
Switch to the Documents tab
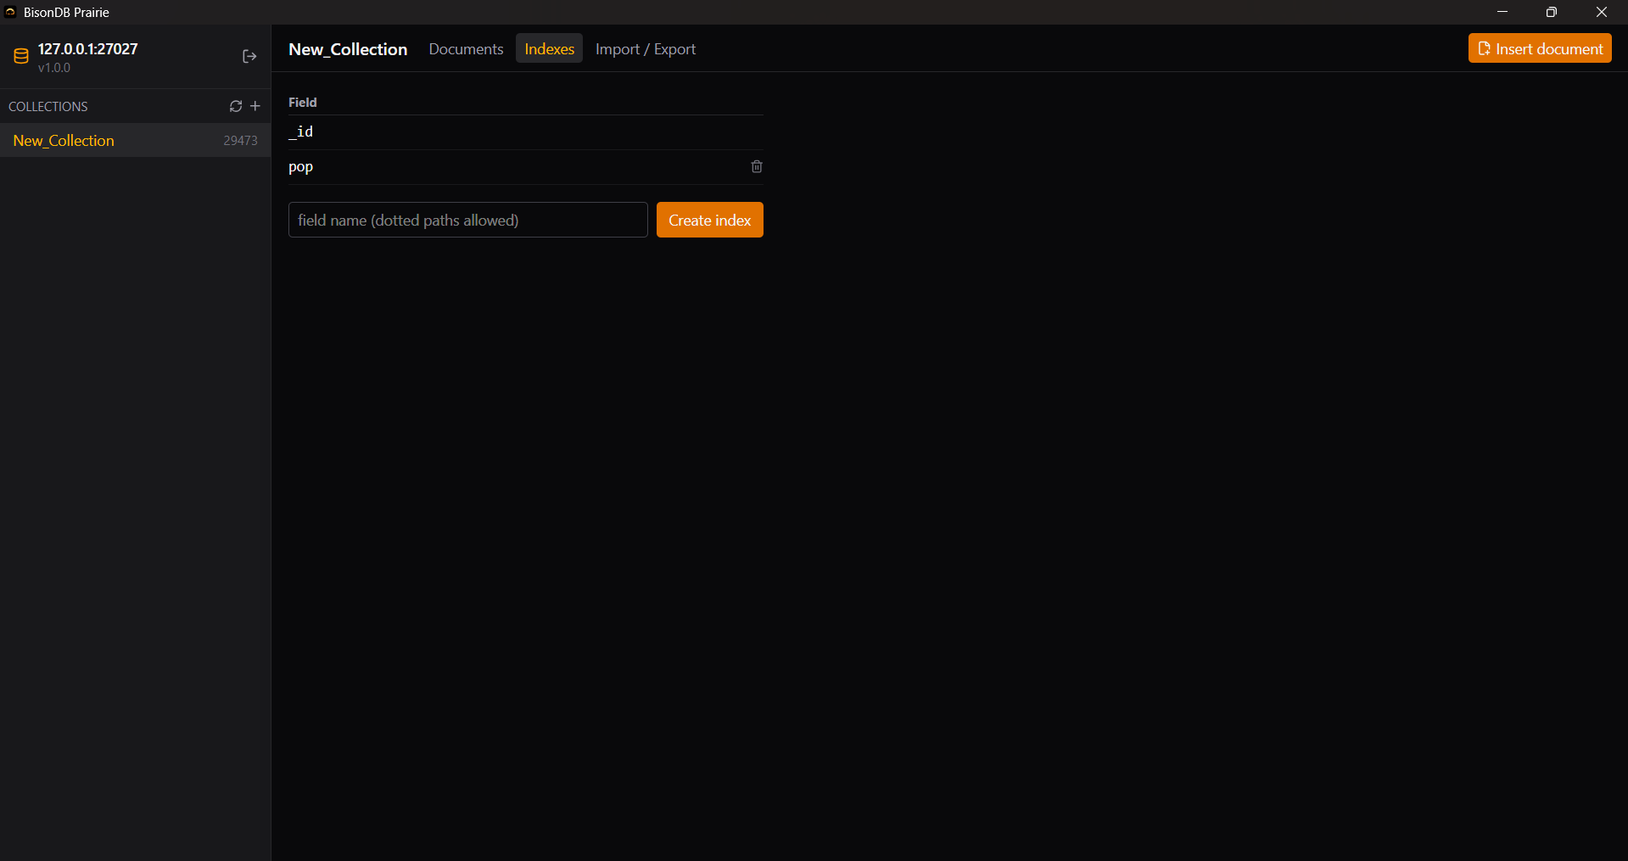(x=466, y=49)
